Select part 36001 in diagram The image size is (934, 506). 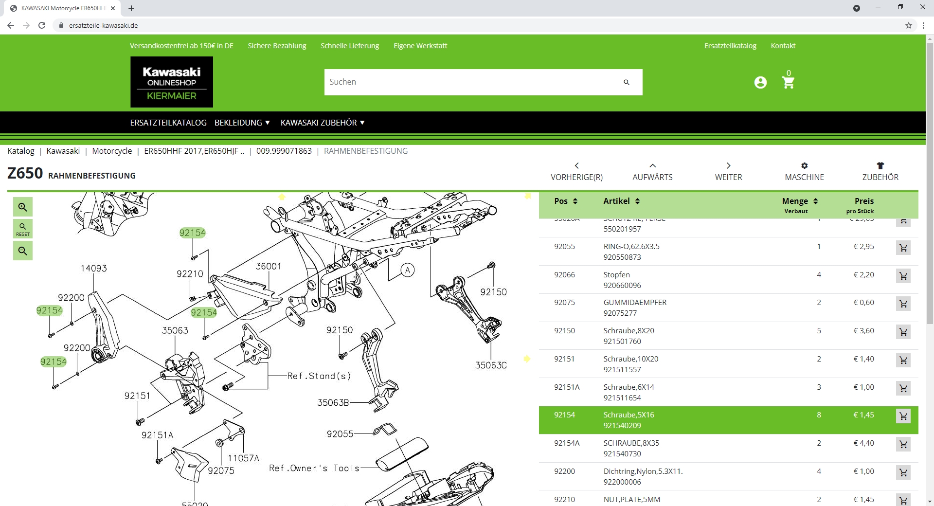[x=269, y=267]
